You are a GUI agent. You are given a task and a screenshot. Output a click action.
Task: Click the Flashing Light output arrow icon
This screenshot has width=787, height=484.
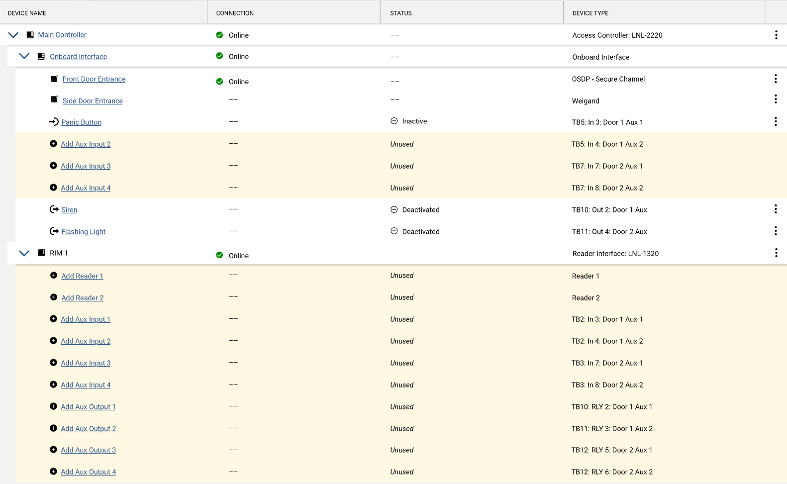click(54, 231)
